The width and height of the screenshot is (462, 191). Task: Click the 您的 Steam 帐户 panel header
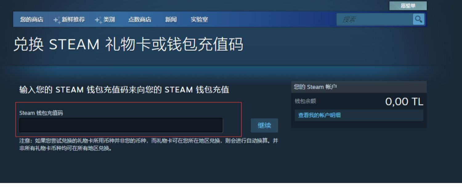point(315,87)
